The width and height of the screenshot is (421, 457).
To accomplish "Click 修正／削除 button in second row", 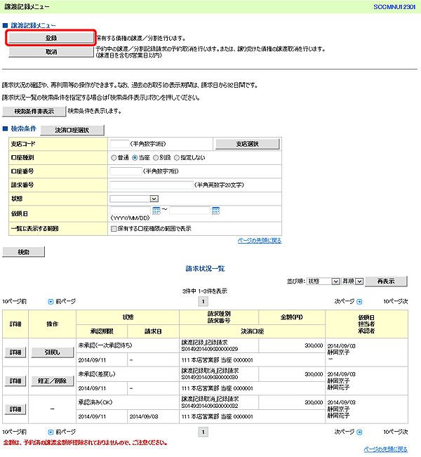I will coord(53,381).
